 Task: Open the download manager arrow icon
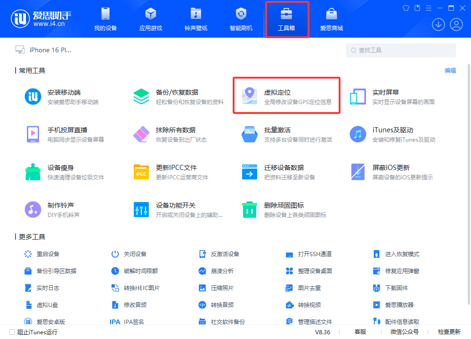pos(439,24)
